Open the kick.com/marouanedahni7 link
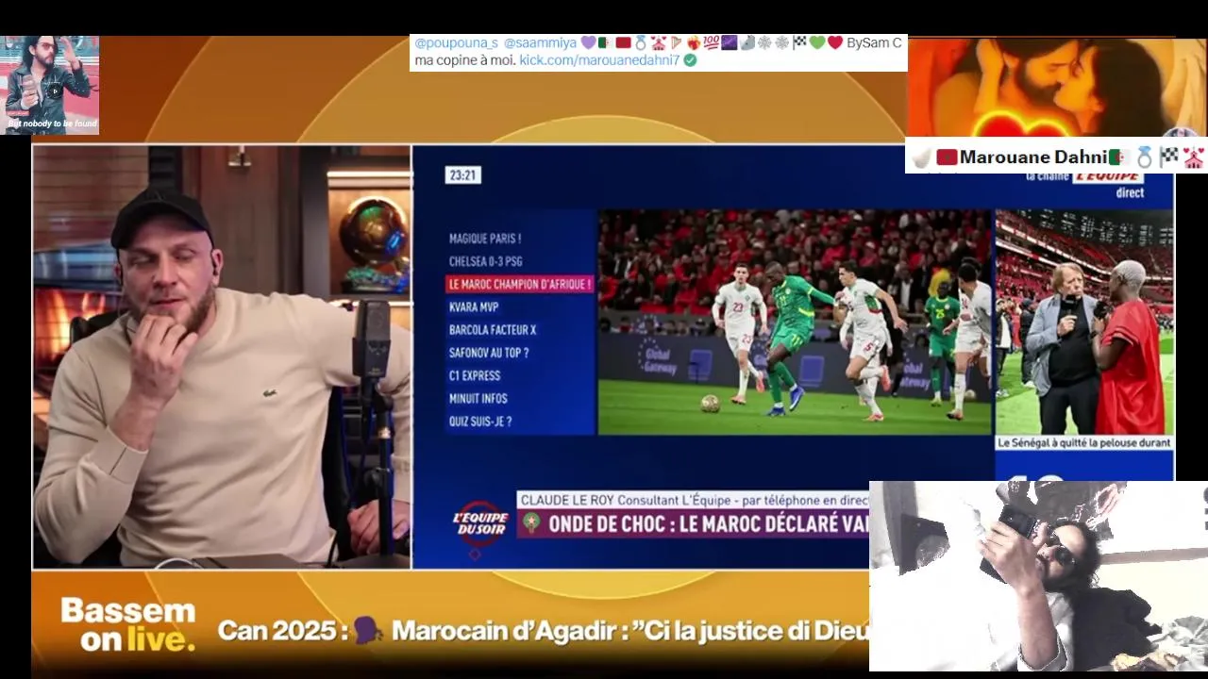The image size is (1208, 679). (x=599, y=59)
